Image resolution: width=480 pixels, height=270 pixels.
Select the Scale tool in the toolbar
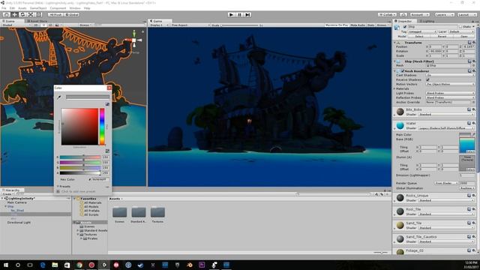[31, 14]
